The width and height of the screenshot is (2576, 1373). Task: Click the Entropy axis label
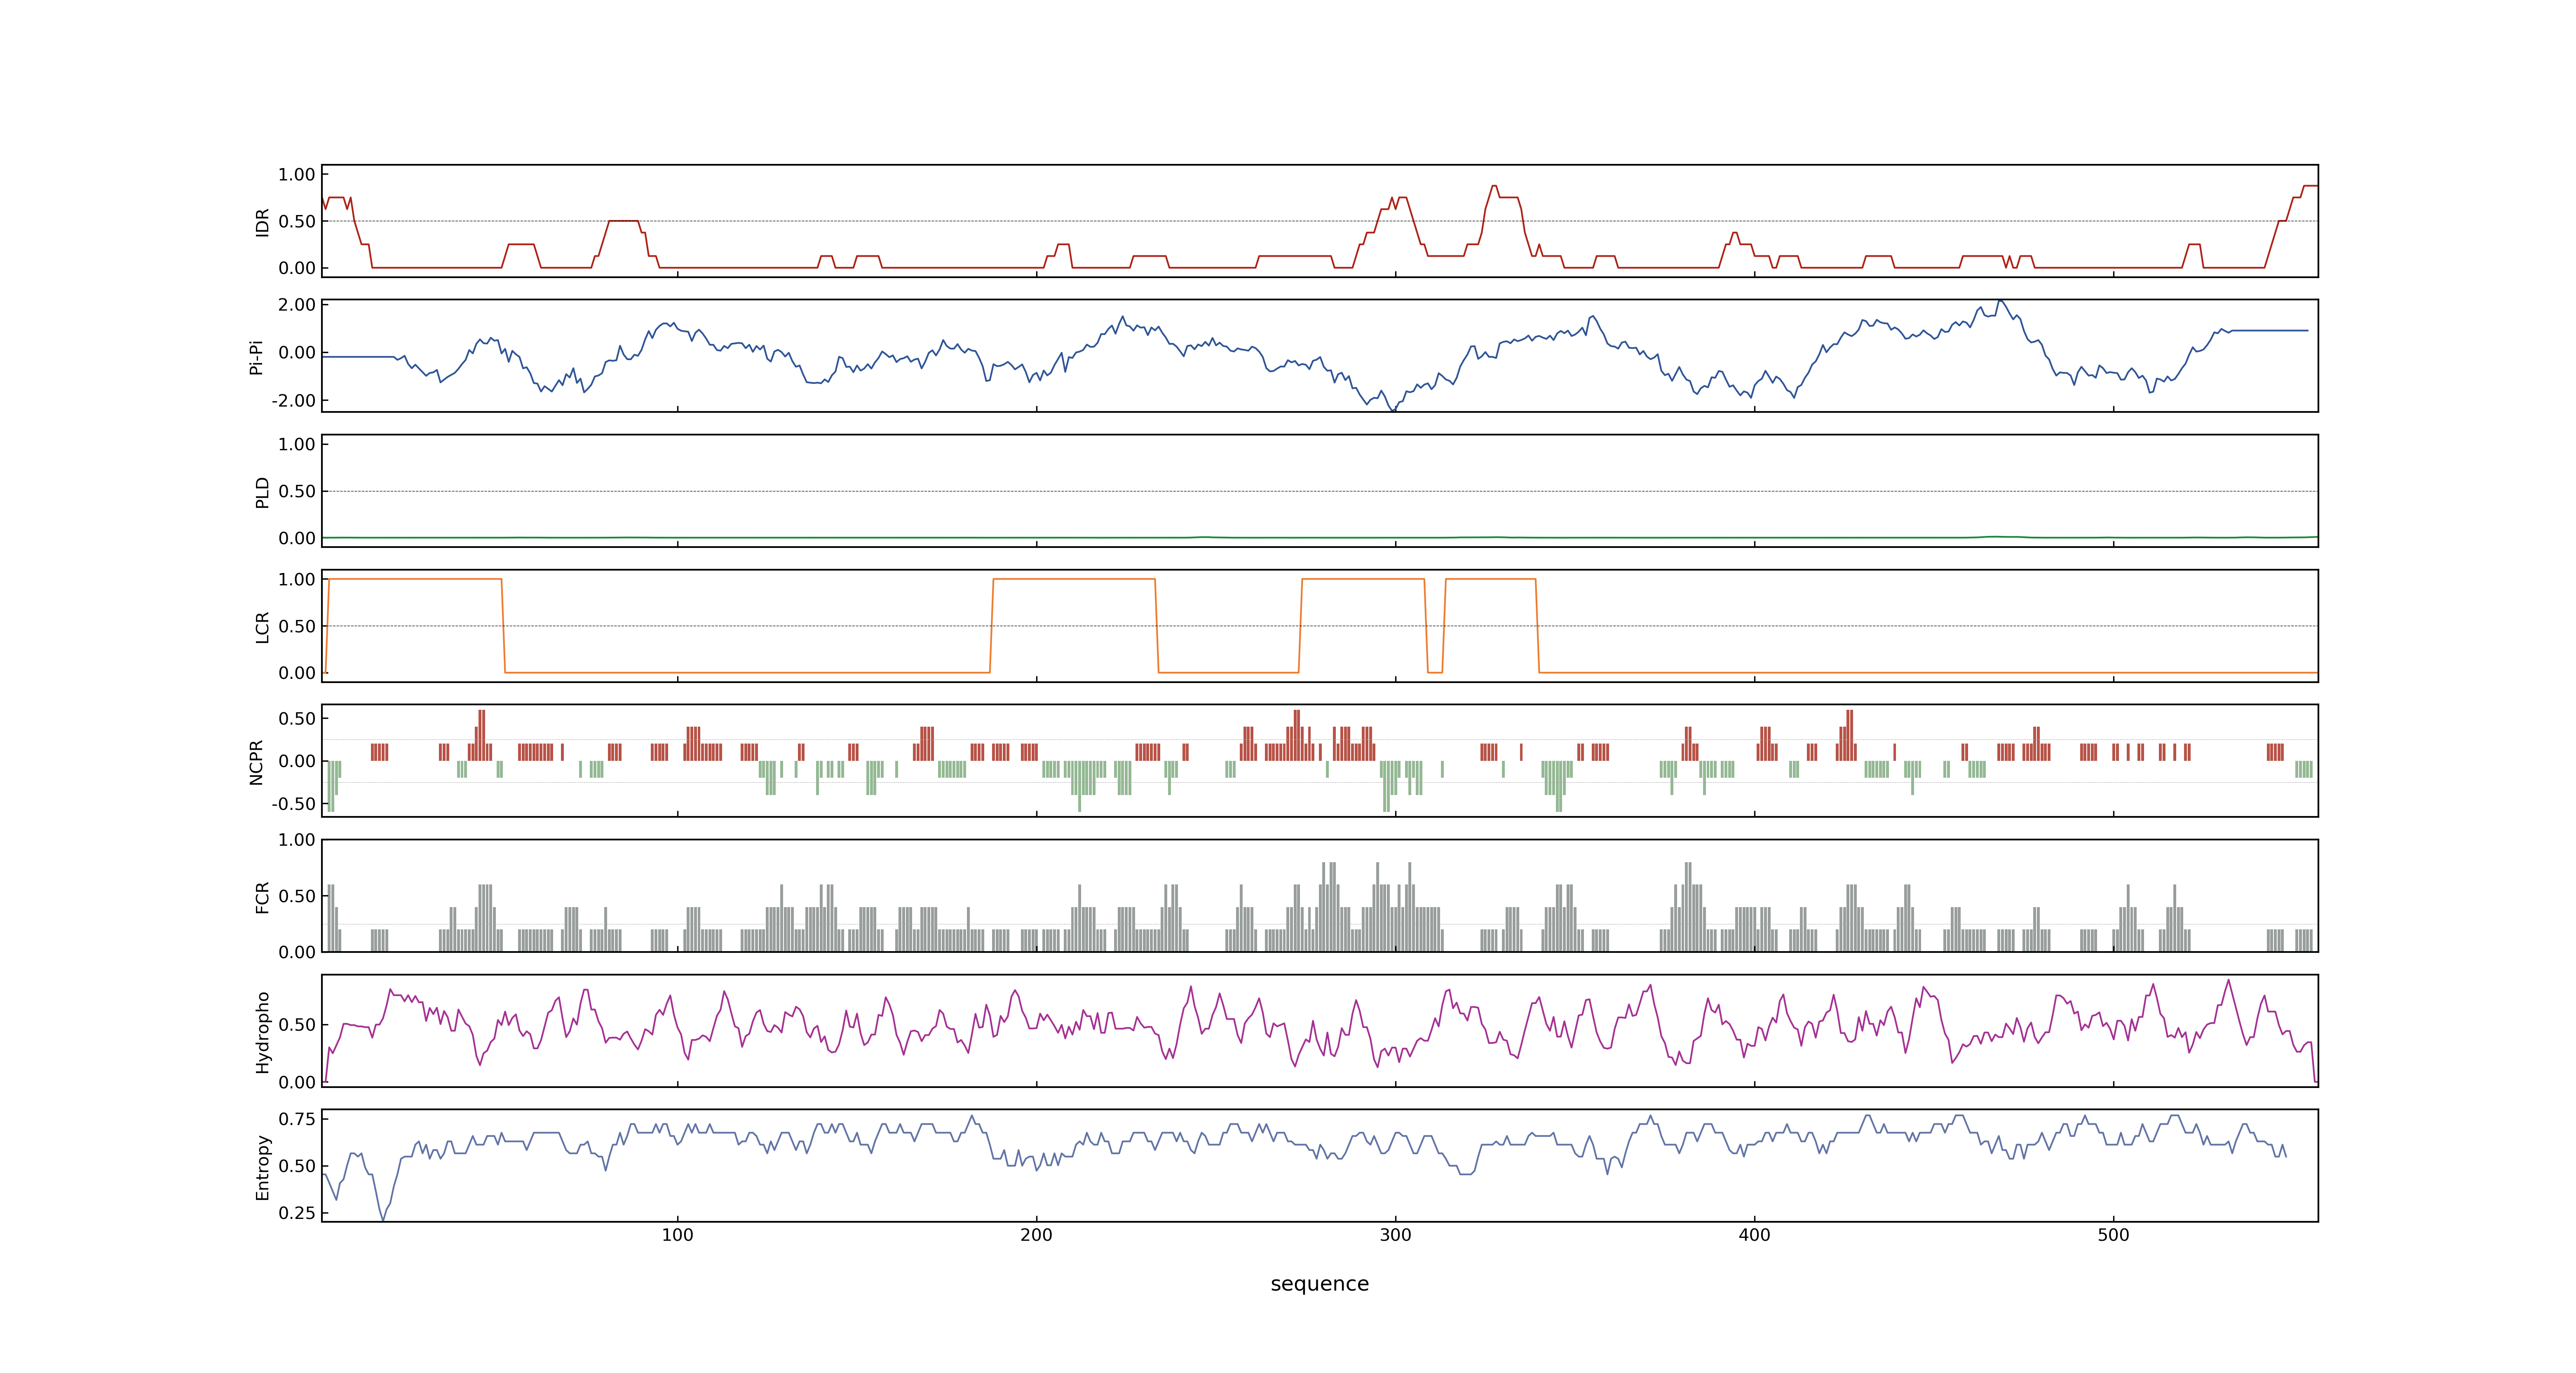coord(262,1166)
